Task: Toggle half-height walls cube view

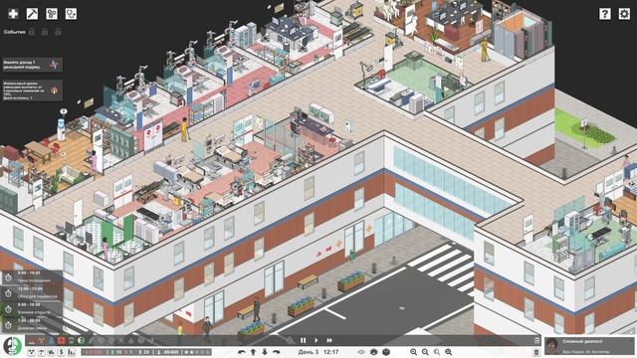Action: click(x=374, y=352)
